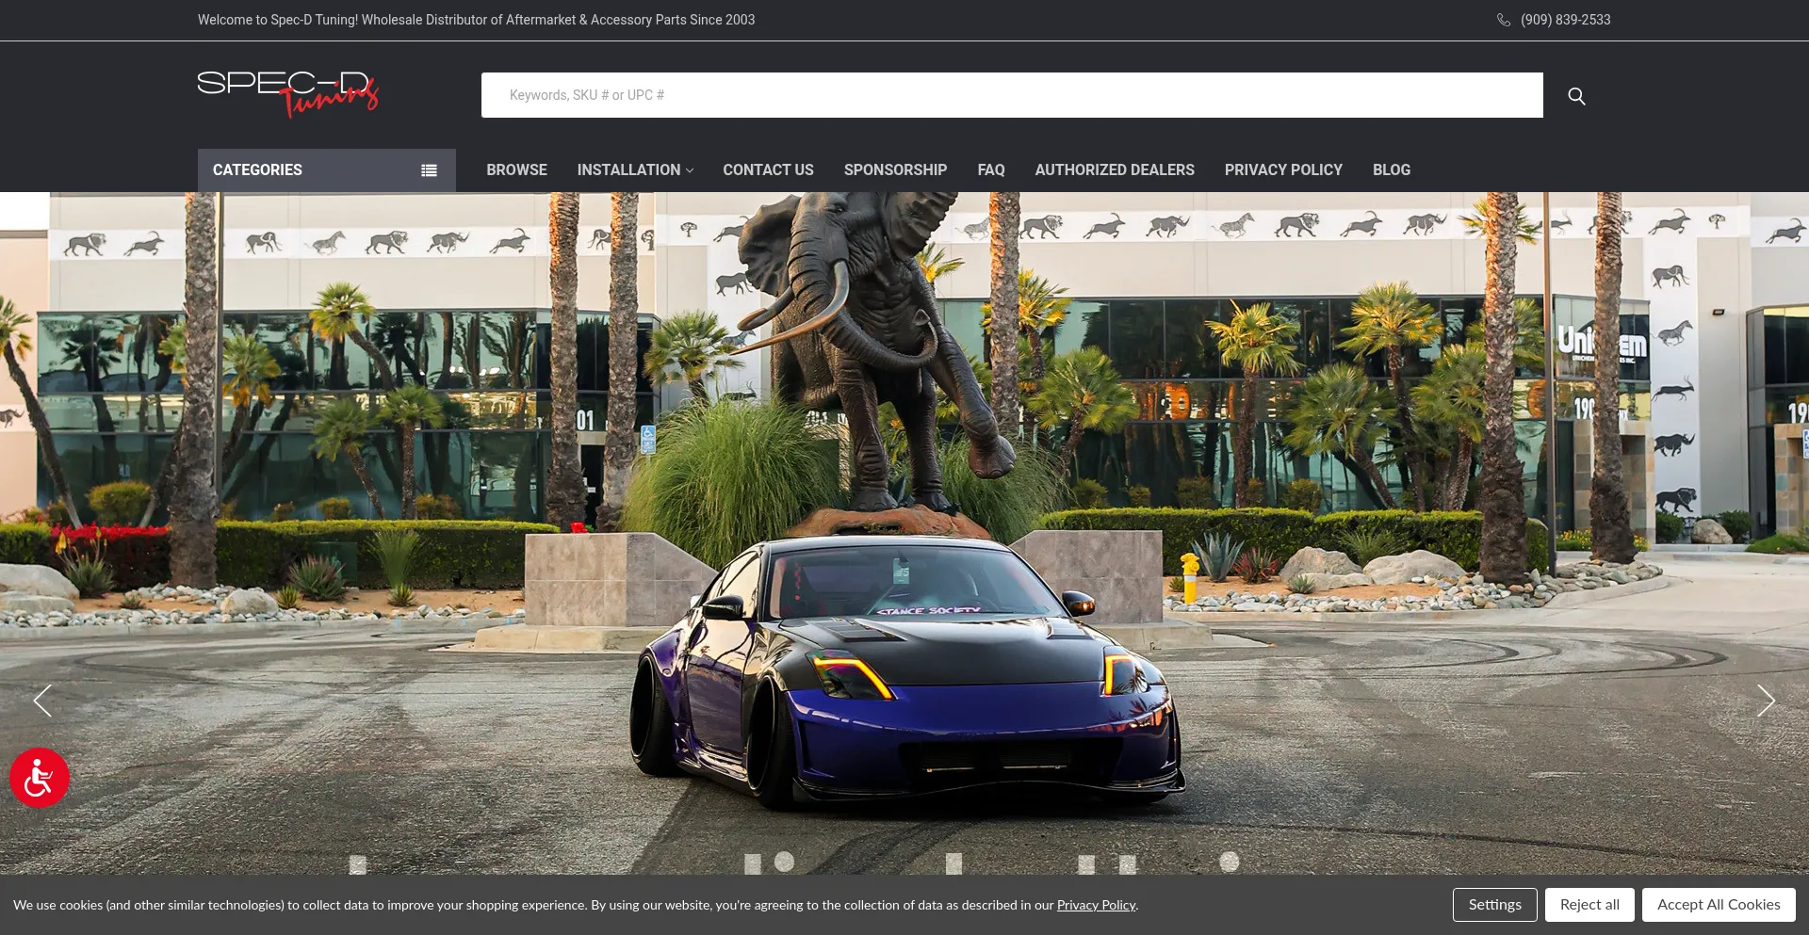The height and width of the screenshot is (935, 1809).
Task: Click Accept All Cookies button
Action: point(1719,905)
